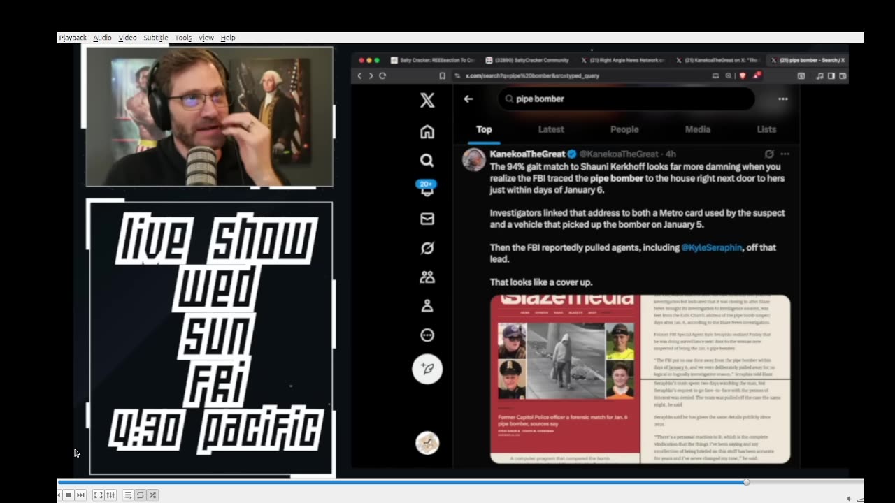Open the post's 4h timestamp

click(x=671, y=154)
